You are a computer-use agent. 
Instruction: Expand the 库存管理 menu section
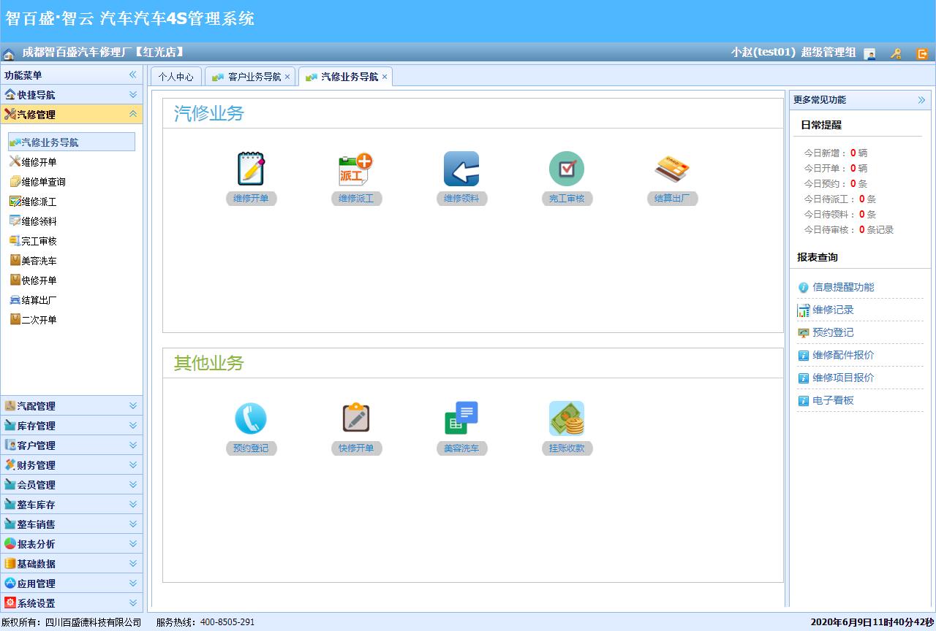[x=72, y=425]
